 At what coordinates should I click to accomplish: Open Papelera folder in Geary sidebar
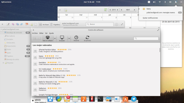(x=15, y=56)
